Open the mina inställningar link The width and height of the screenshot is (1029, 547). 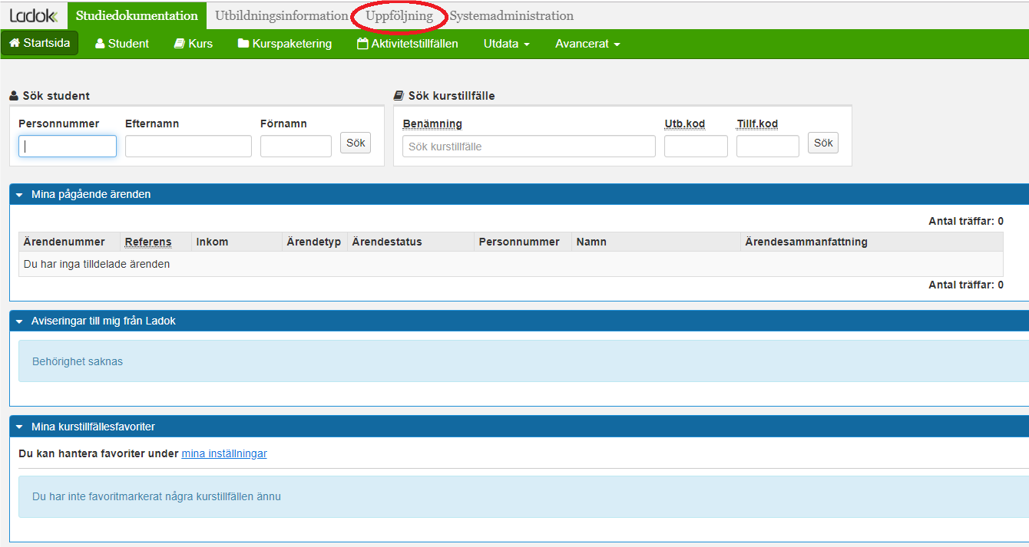(224, 453)
